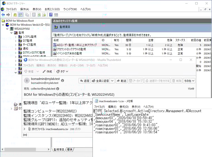Click the contact icon beside collector@mylab.test
212x157 pixels.
(57, 89)
